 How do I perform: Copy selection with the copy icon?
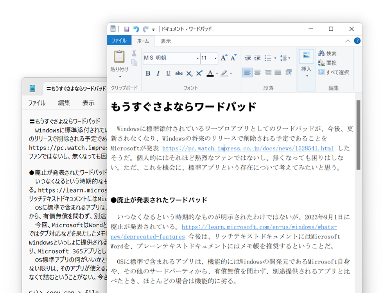click(134, 62)
